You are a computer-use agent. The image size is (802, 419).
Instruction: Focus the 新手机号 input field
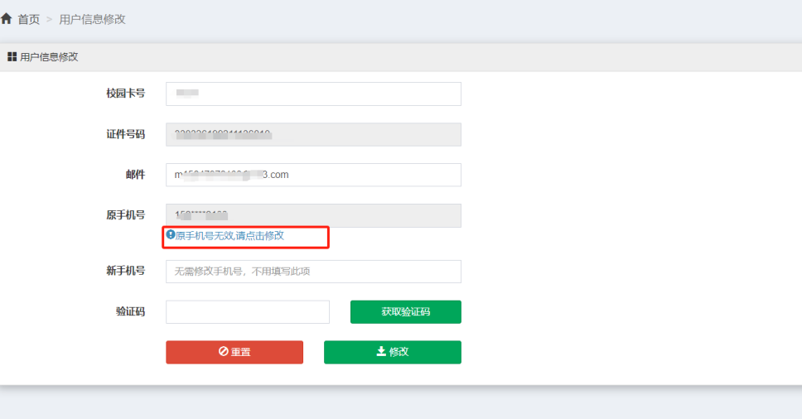pos(313,272)
